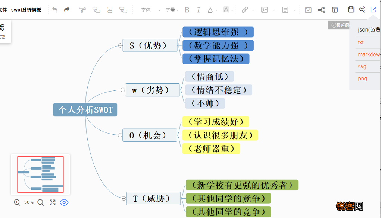
Task: Open the font color dropdown arrow
Action: coord(216,10)
